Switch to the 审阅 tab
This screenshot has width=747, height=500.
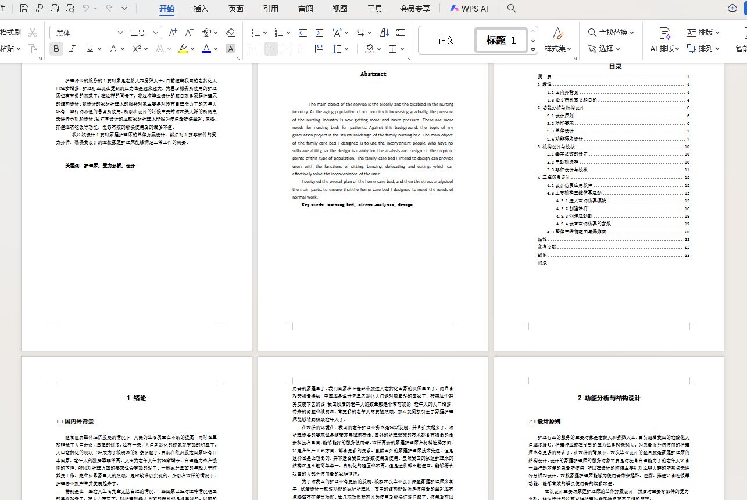tap(306, 9)
